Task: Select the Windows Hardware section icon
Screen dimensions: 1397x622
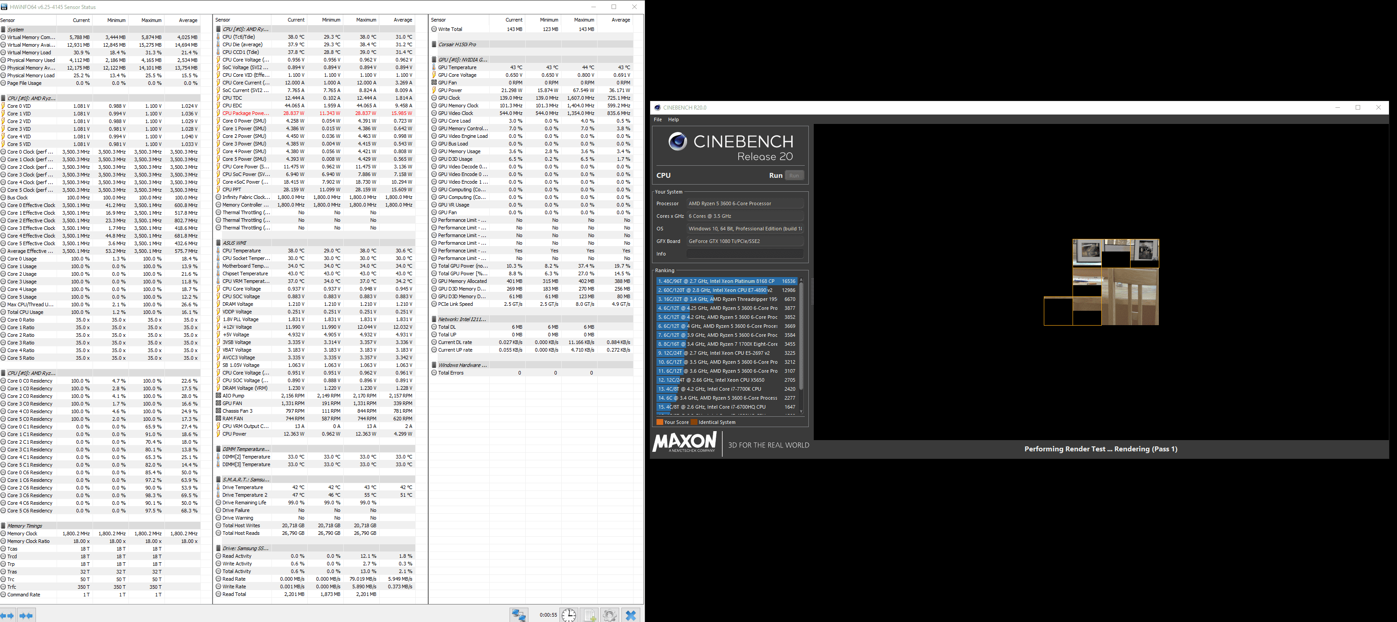Action: pos(434,365)
